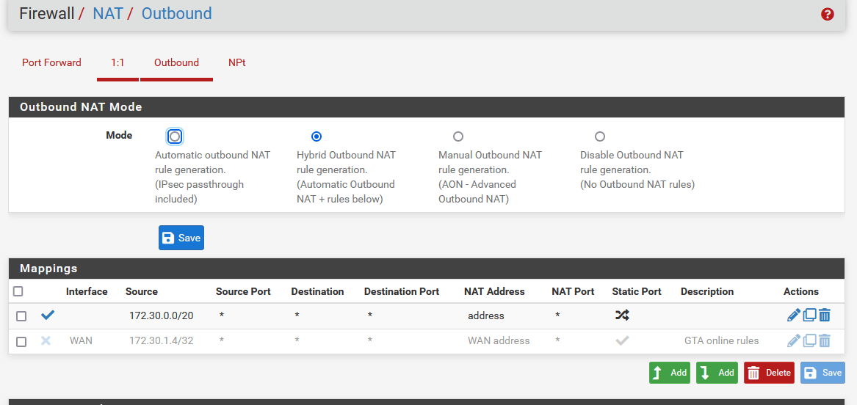Copy the 172.30.0.0/20 mapping rule
Image resolution: width=857 pixels, height=405 pixels.
[x=809, y=315]
